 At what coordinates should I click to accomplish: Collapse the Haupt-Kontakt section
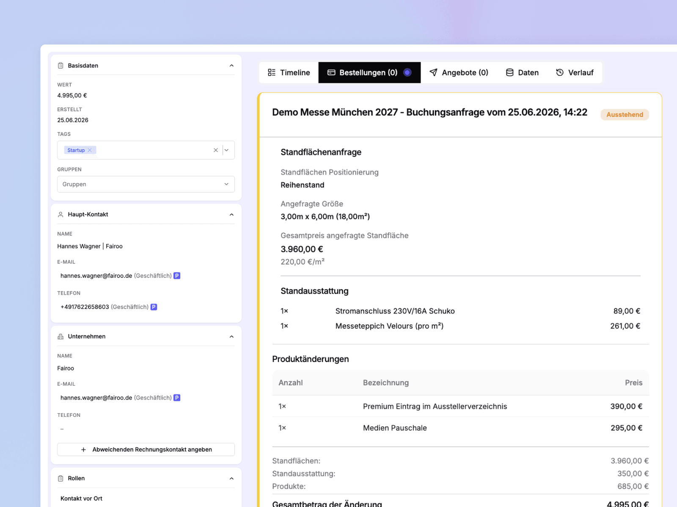tap(231, 215)
